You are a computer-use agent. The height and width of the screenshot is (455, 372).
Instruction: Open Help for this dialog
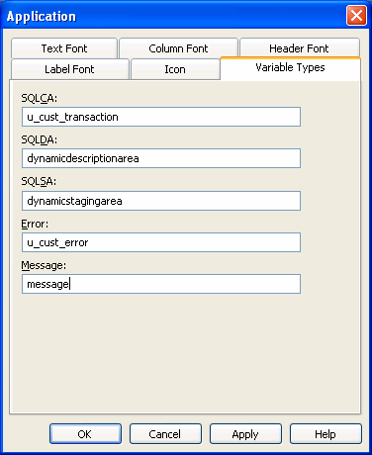pos(325,434)
